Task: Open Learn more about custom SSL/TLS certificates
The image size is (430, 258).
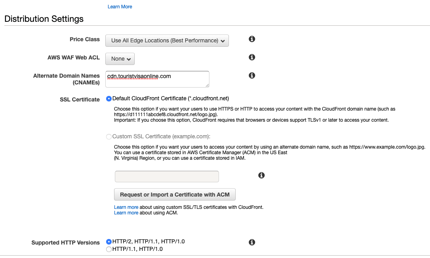Action: pos(126,207)
